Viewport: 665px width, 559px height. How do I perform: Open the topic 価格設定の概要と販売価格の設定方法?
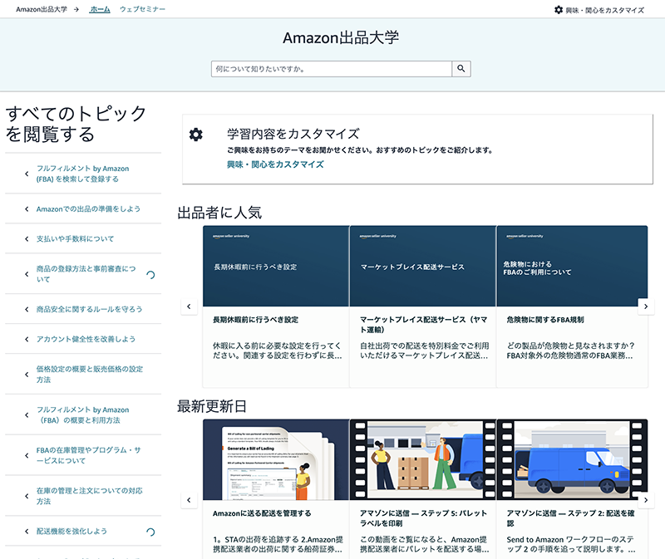[x=90, y=375]
